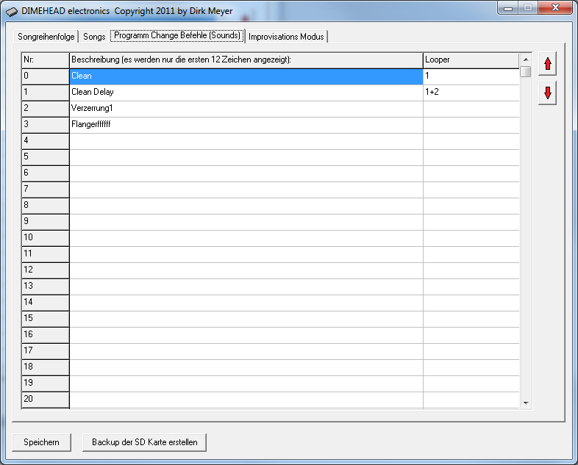Select row header number 6
Viewport: 578px width, 465px height.
[x=46, y=174]
